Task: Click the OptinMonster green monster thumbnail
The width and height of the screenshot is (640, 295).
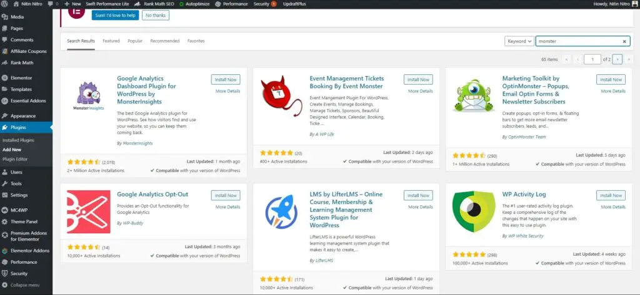Action: coord(474,97)
